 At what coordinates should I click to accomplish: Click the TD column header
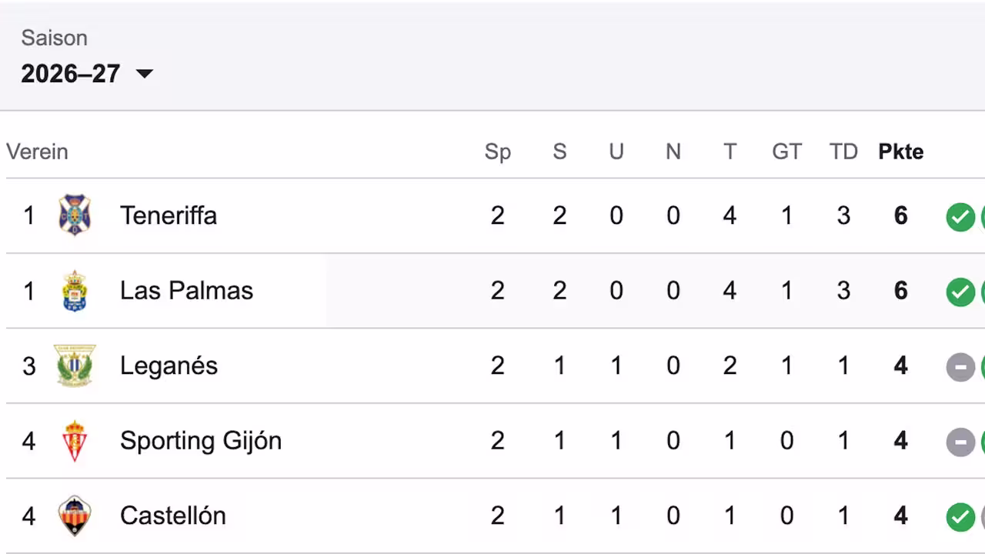click(x=843, y=152)
